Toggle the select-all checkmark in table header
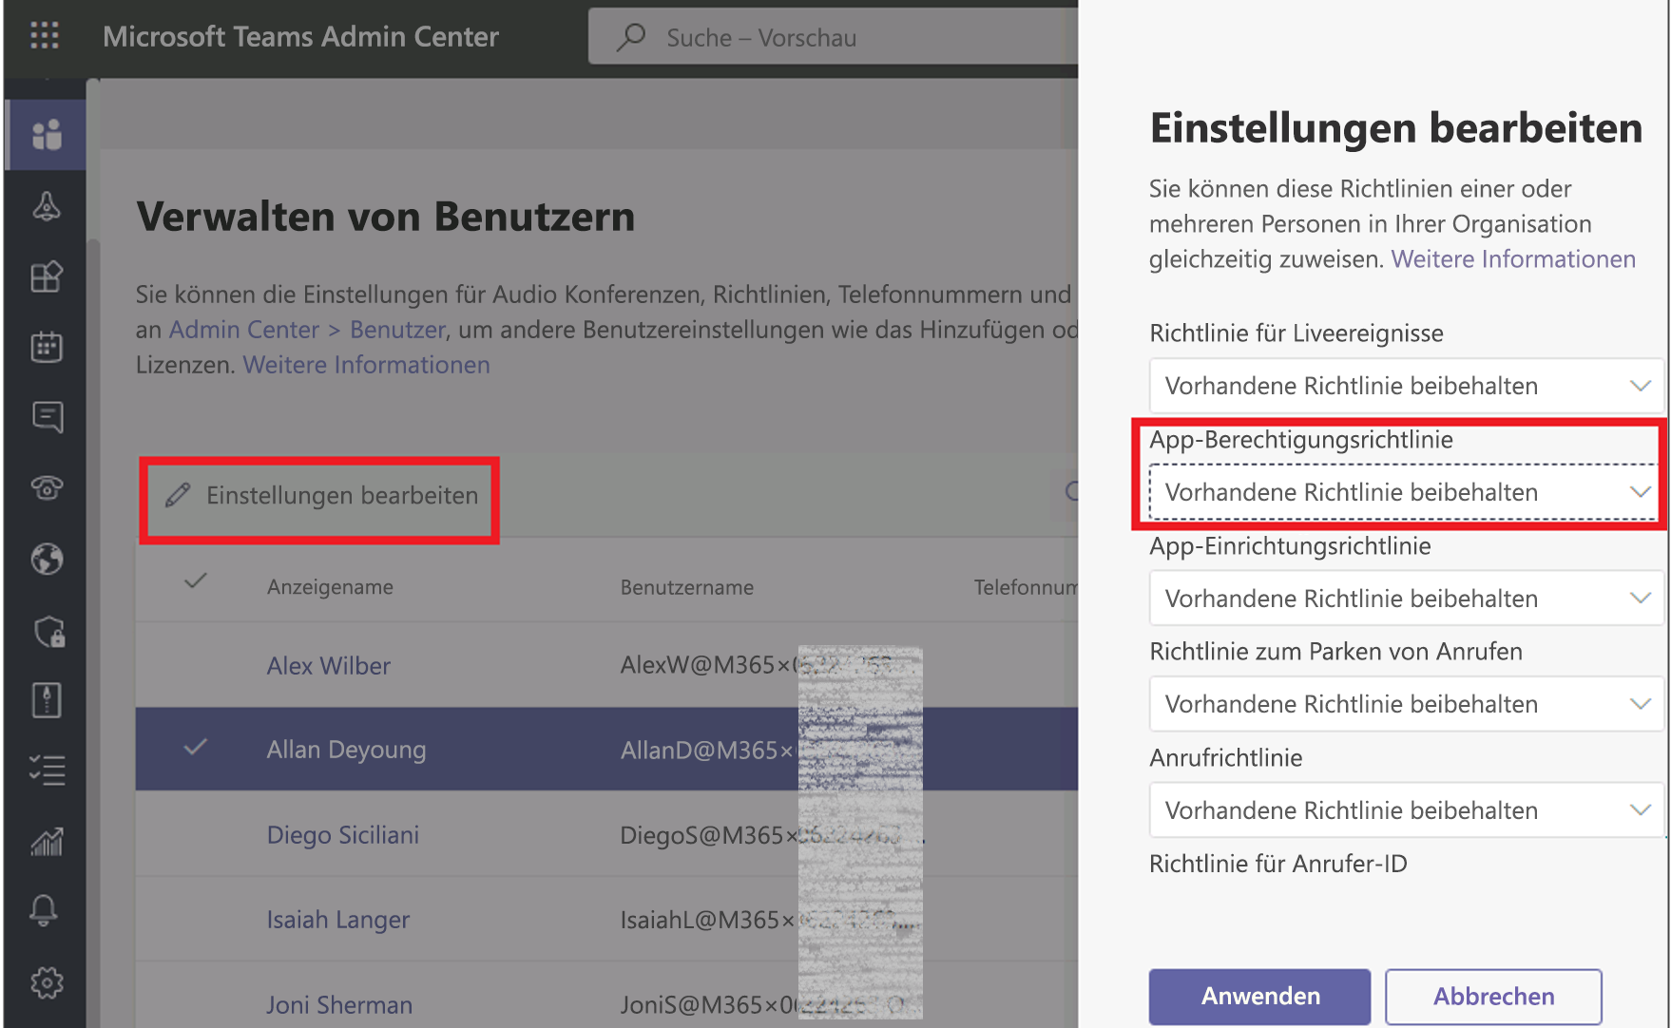 (x=196, y=581)
